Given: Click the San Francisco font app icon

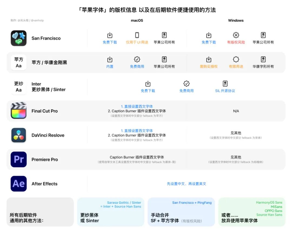Looking at the screenshot, I should (x=19, y=38).
